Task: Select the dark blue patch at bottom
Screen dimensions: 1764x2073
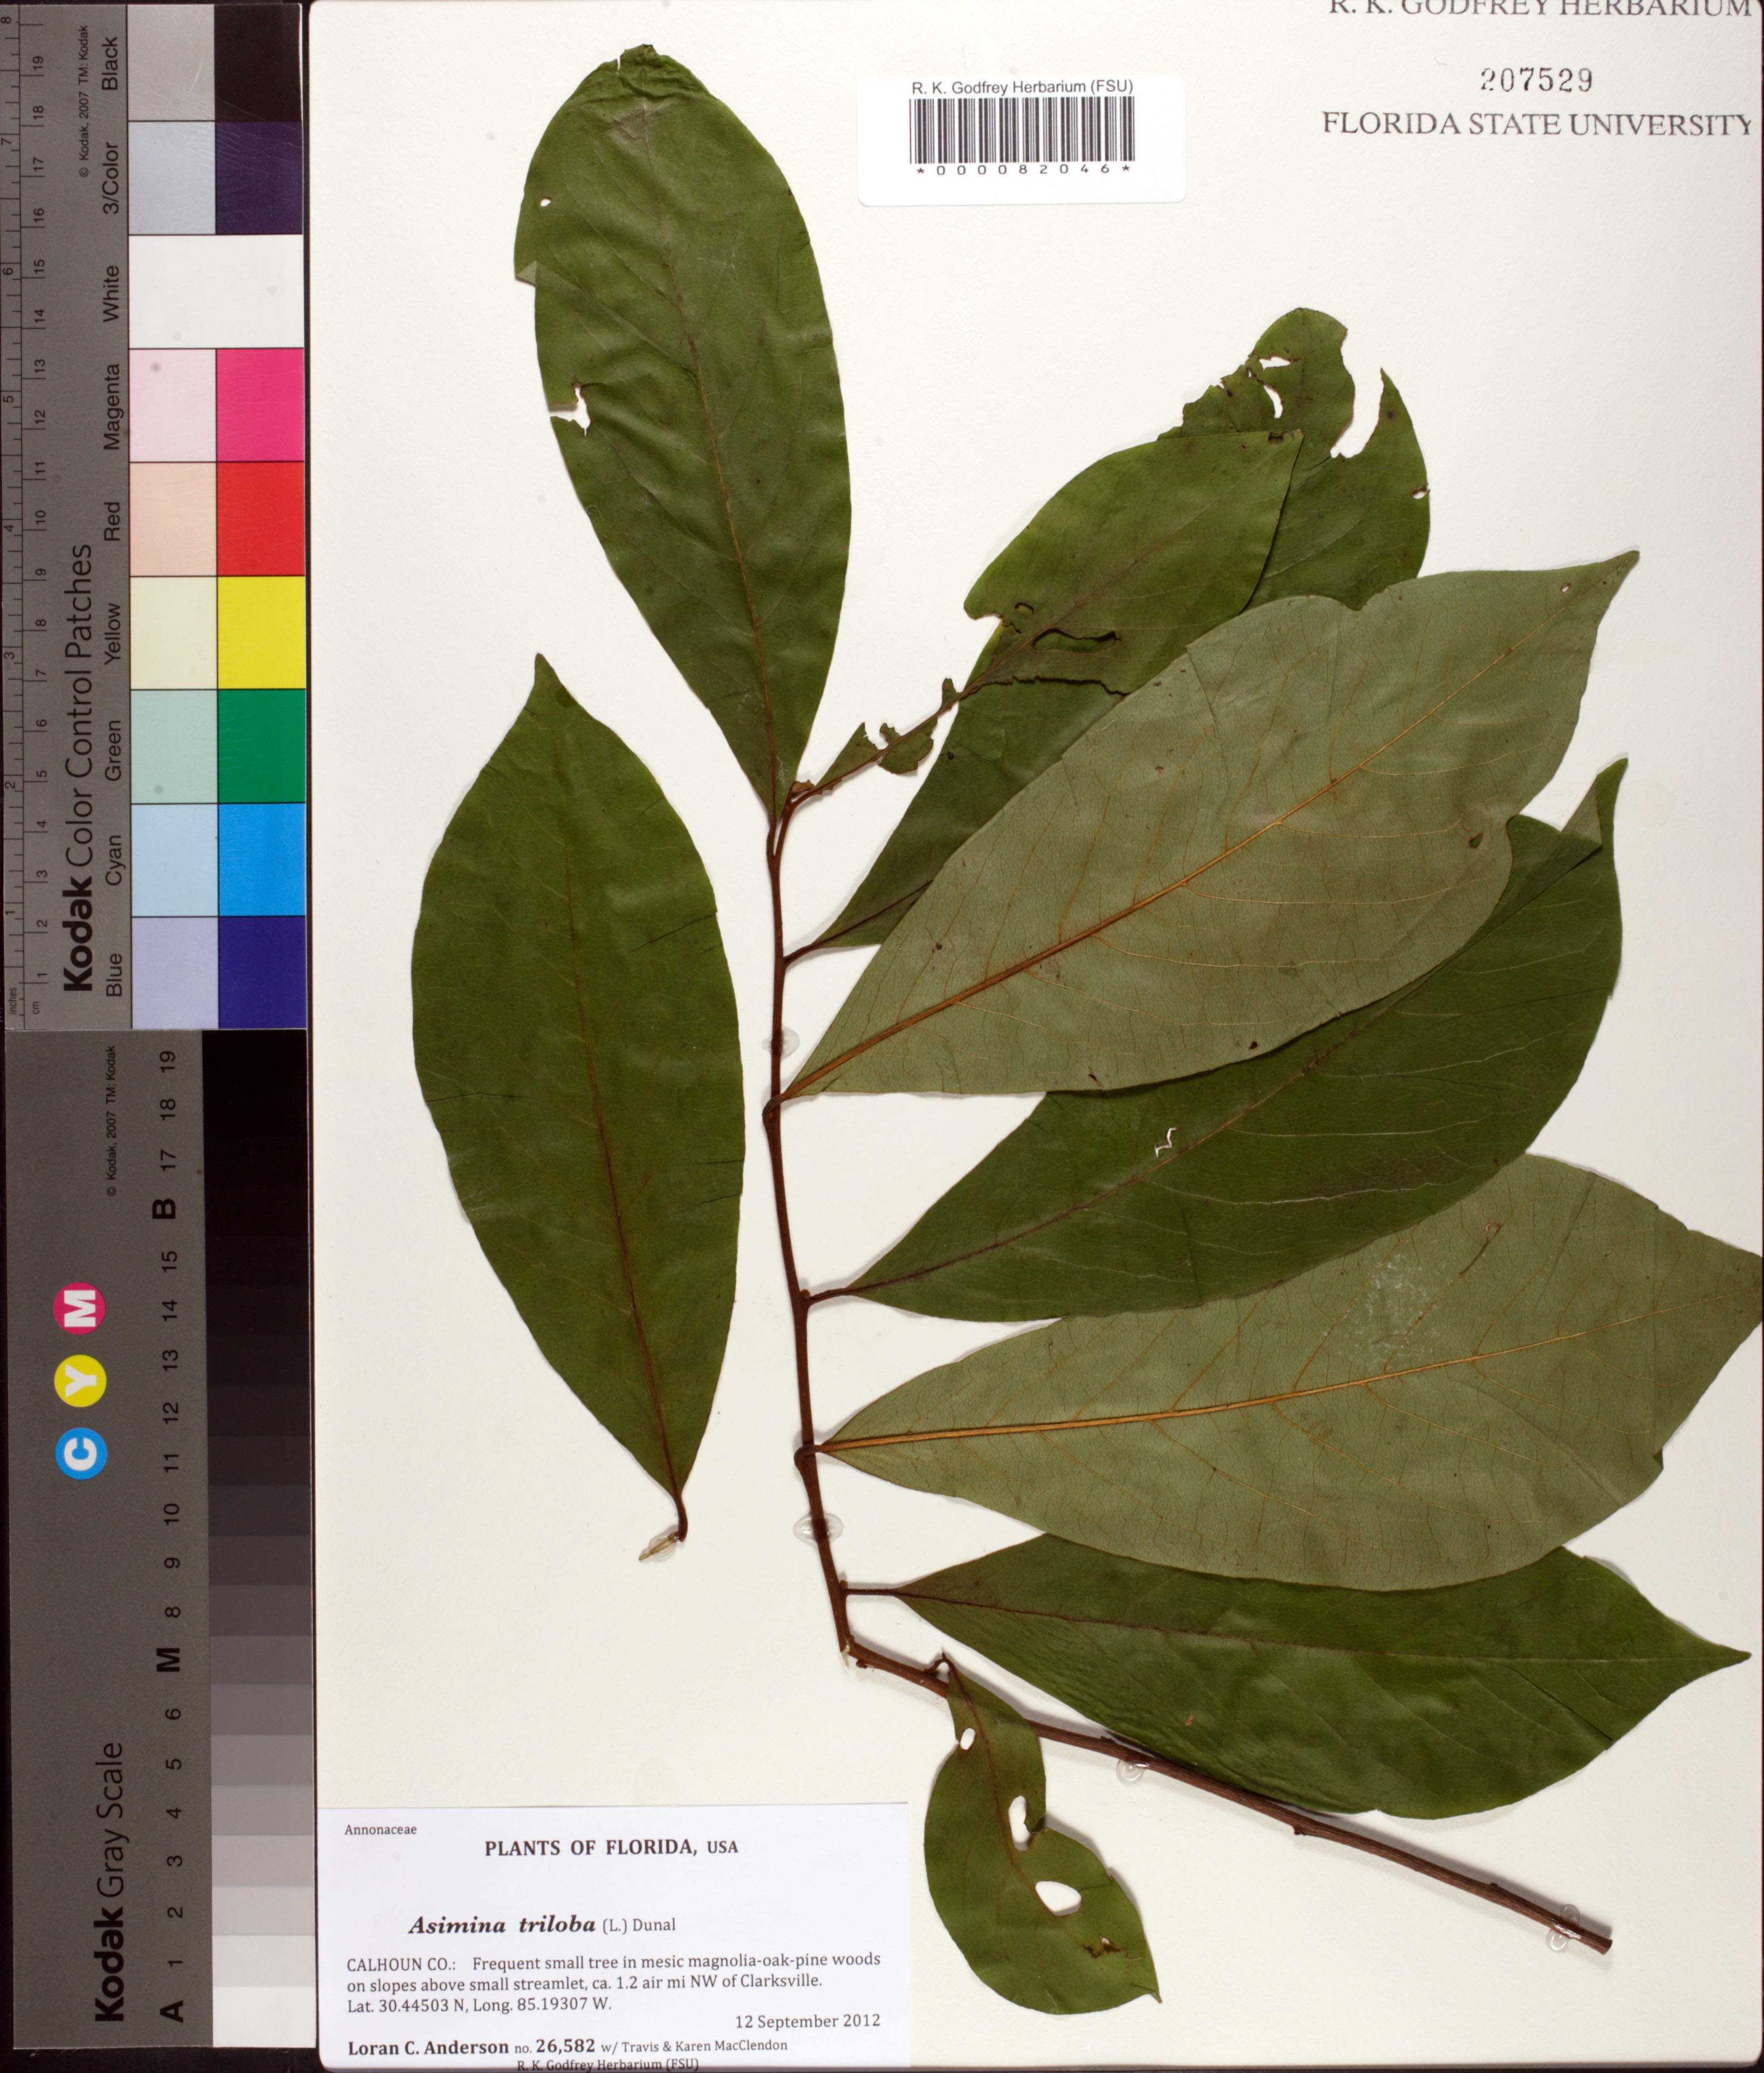Action: [260, 971]
